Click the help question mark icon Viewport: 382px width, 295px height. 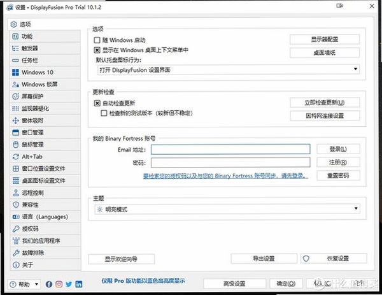(x=13, y=284)
